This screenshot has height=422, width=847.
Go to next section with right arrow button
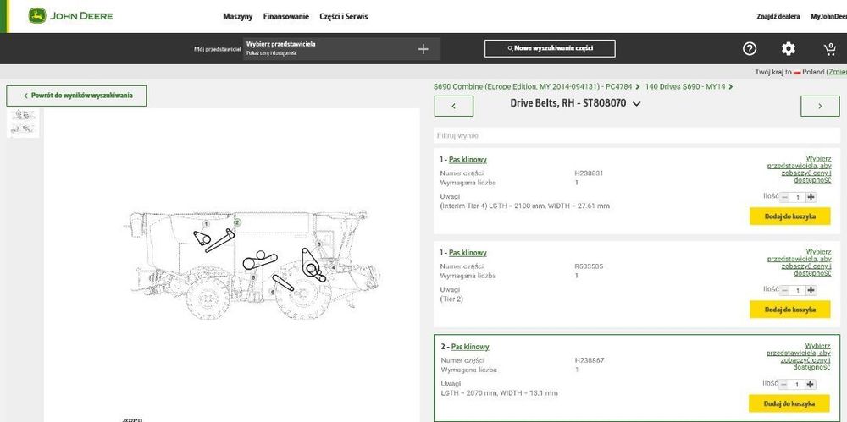point(820,107)
